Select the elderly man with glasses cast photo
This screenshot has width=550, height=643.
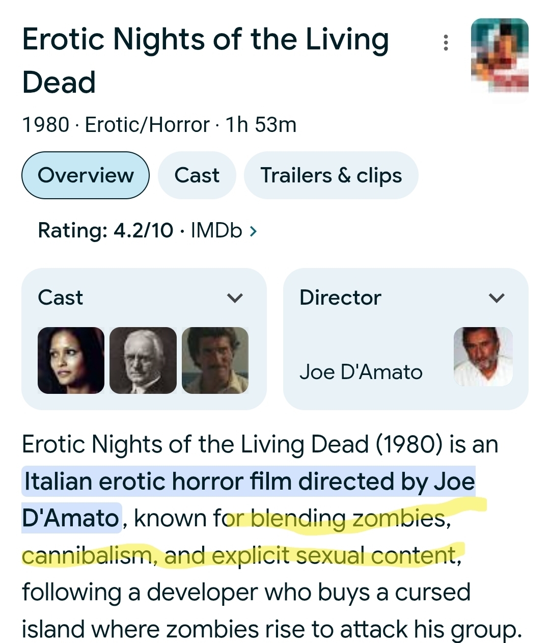point(143,360)
